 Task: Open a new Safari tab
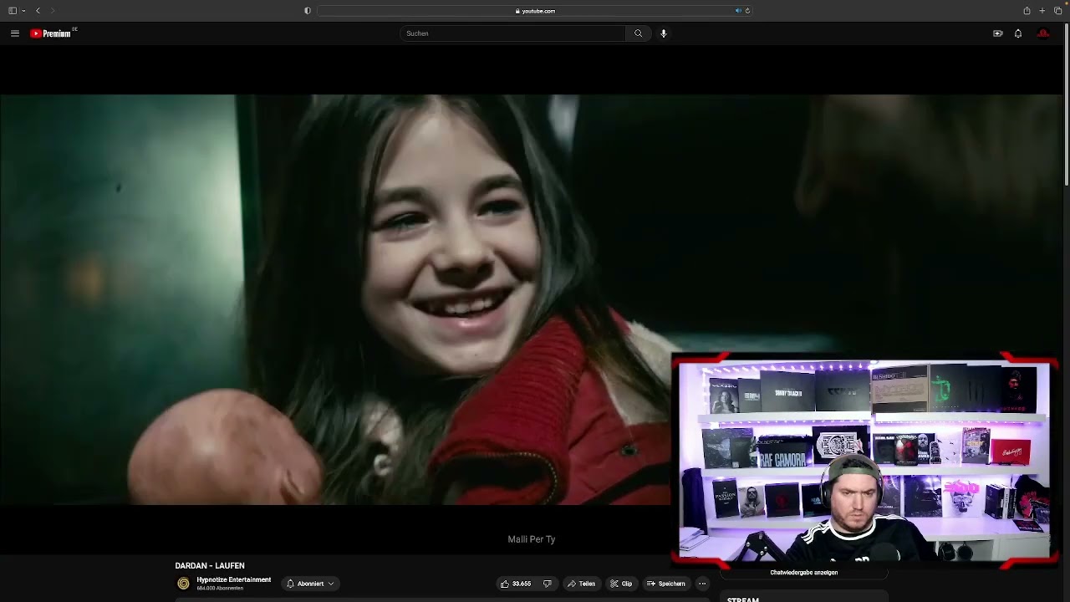tap(1042, 11)
